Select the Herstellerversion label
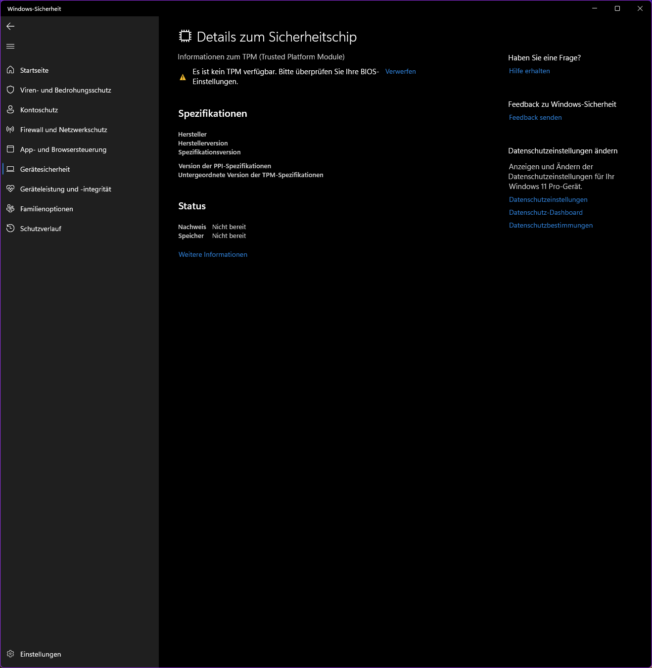652x668 pixels. pyautogui.click(x=203, y=143)
